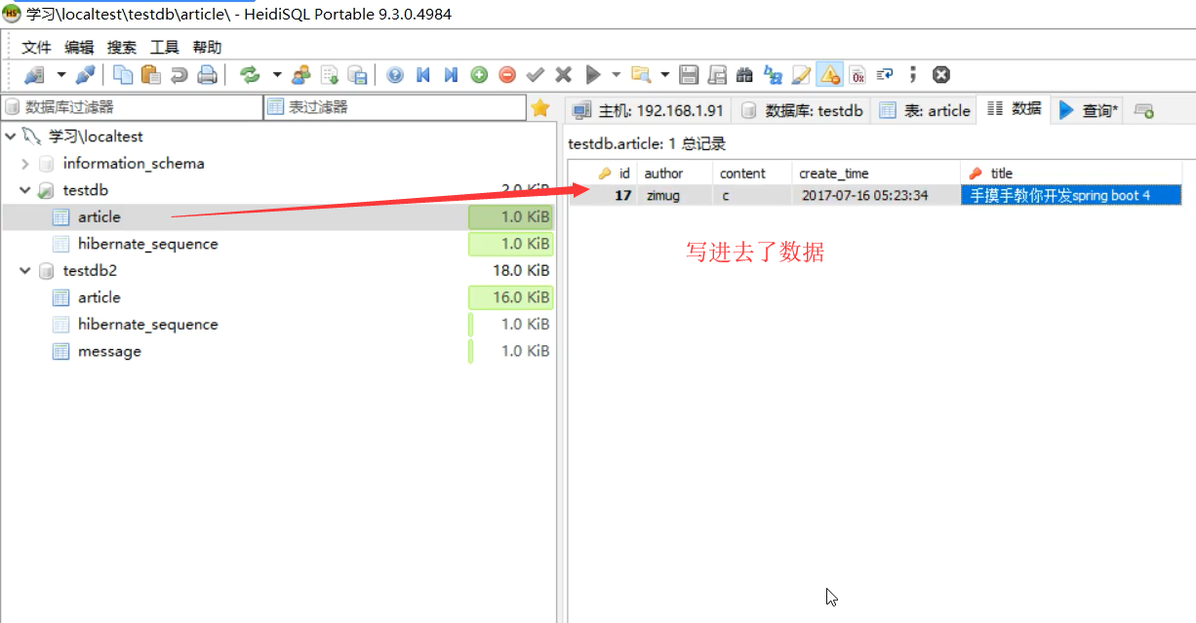Click the cancel running query icon

point(940,75)
